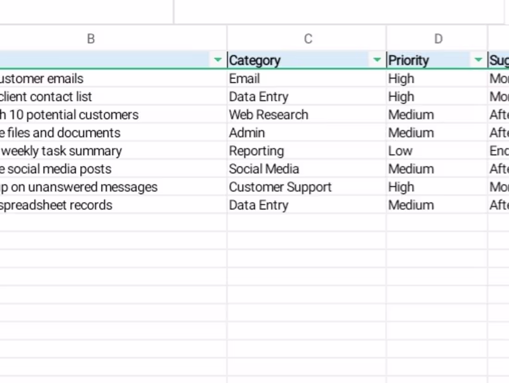Image resolution: width=509 pixels, height=383 pixels.
Task: Click the 'Category' header cell
Action: pos(307,60)
